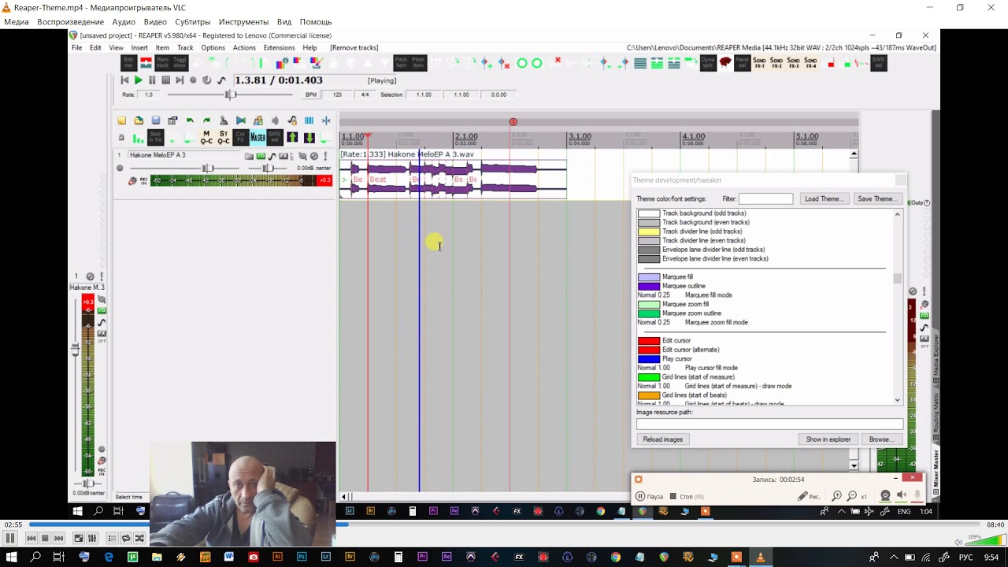1008x567 pixels.
Task: Open the Extensions menu in REAPER
Action: (x=279, y=47)
